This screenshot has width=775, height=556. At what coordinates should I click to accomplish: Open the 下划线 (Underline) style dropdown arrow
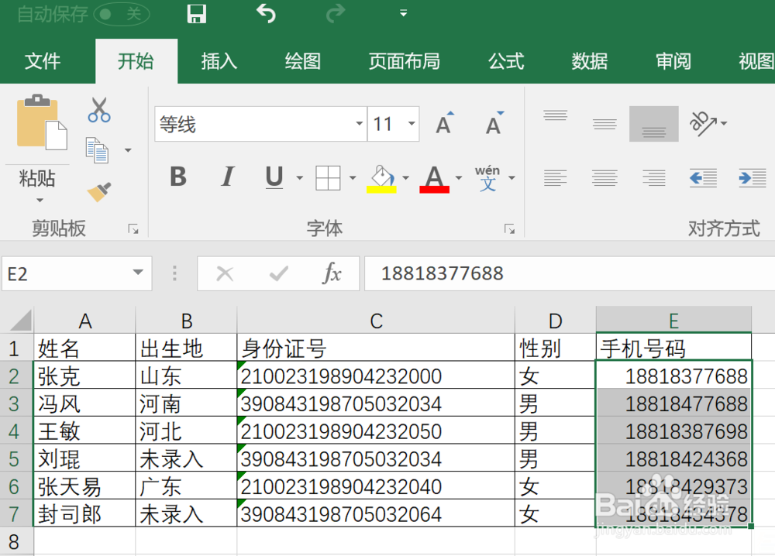tap(299, 177)
